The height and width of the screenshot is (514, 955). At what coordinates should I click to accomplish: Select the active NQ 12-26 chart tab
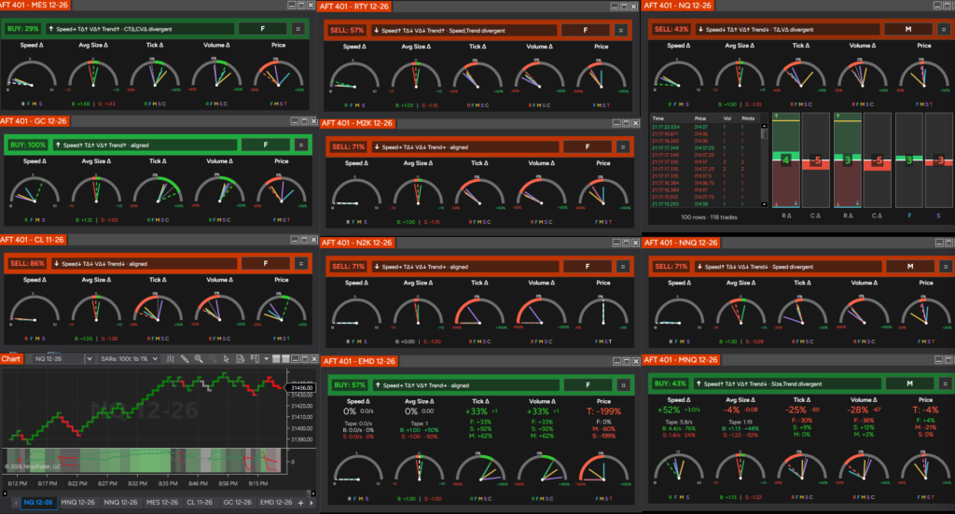(x=37, y=503)
